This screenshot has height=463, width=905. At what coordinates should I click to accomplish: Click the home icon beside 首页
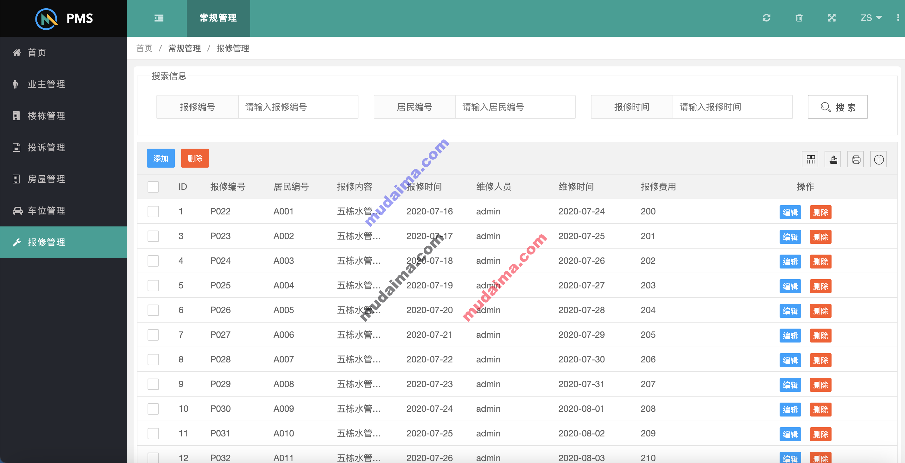click(x=16, y=52)
